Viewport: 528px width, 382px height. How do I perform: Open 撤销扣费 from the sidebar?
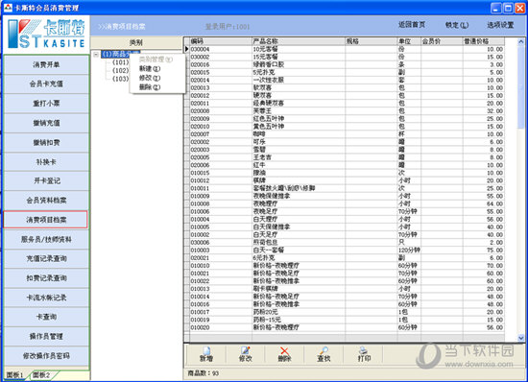point(46,142)
